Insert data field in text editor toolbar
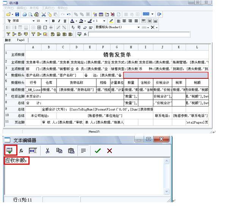Screen dimensions: 229x206 (x=9, y=151)
